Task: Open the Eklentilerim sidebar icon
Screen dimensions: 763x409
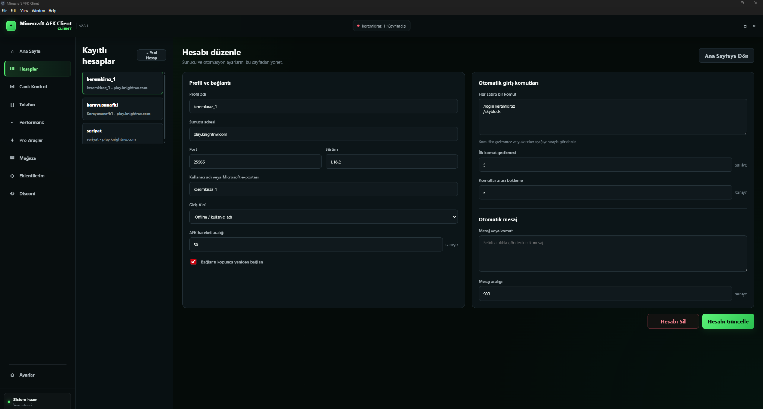Action: click(x=12, y=176)
